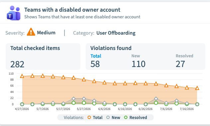Click the 5/17/2026 x-axis date label
The image size is (210, 126).
(63, 109)
